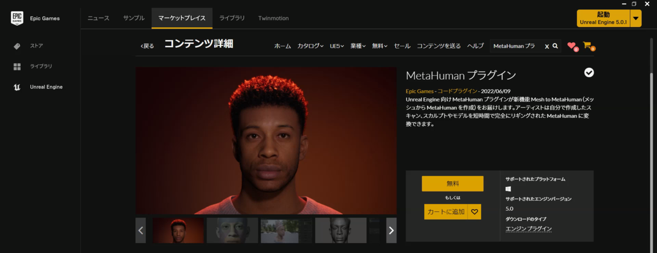Click the Epic Games logo icon

tap(17, 18)
